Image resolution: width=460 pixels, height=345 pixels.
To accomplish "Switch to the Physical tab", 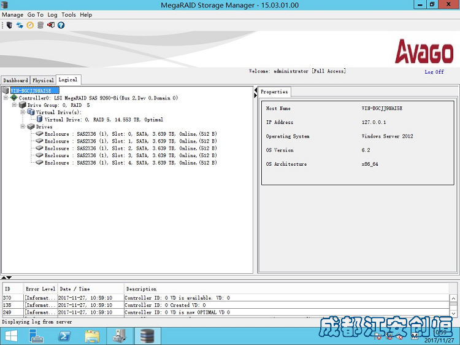I will (x=43, y=80).
